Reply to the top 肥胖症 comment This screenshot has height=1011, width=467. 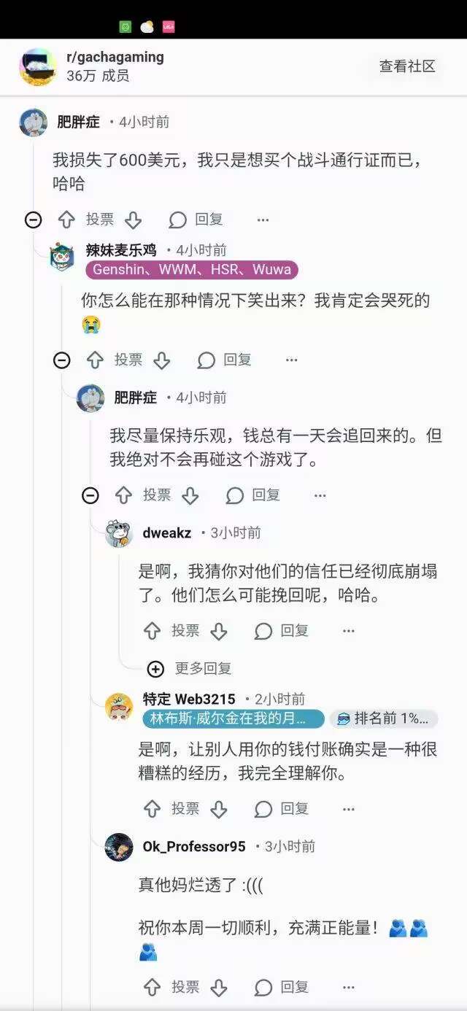pyautogui.click(x=196, y=220)
